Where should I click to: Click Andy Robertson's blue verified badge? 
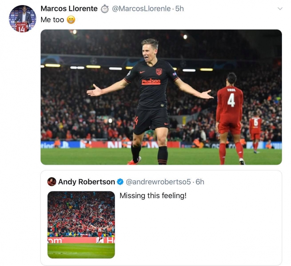120,182
